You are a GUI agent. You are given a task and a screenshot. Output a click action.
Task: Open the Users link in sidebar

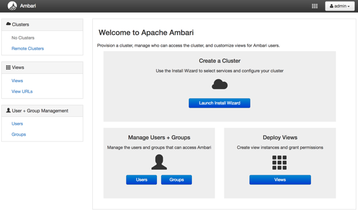[17, 123]
